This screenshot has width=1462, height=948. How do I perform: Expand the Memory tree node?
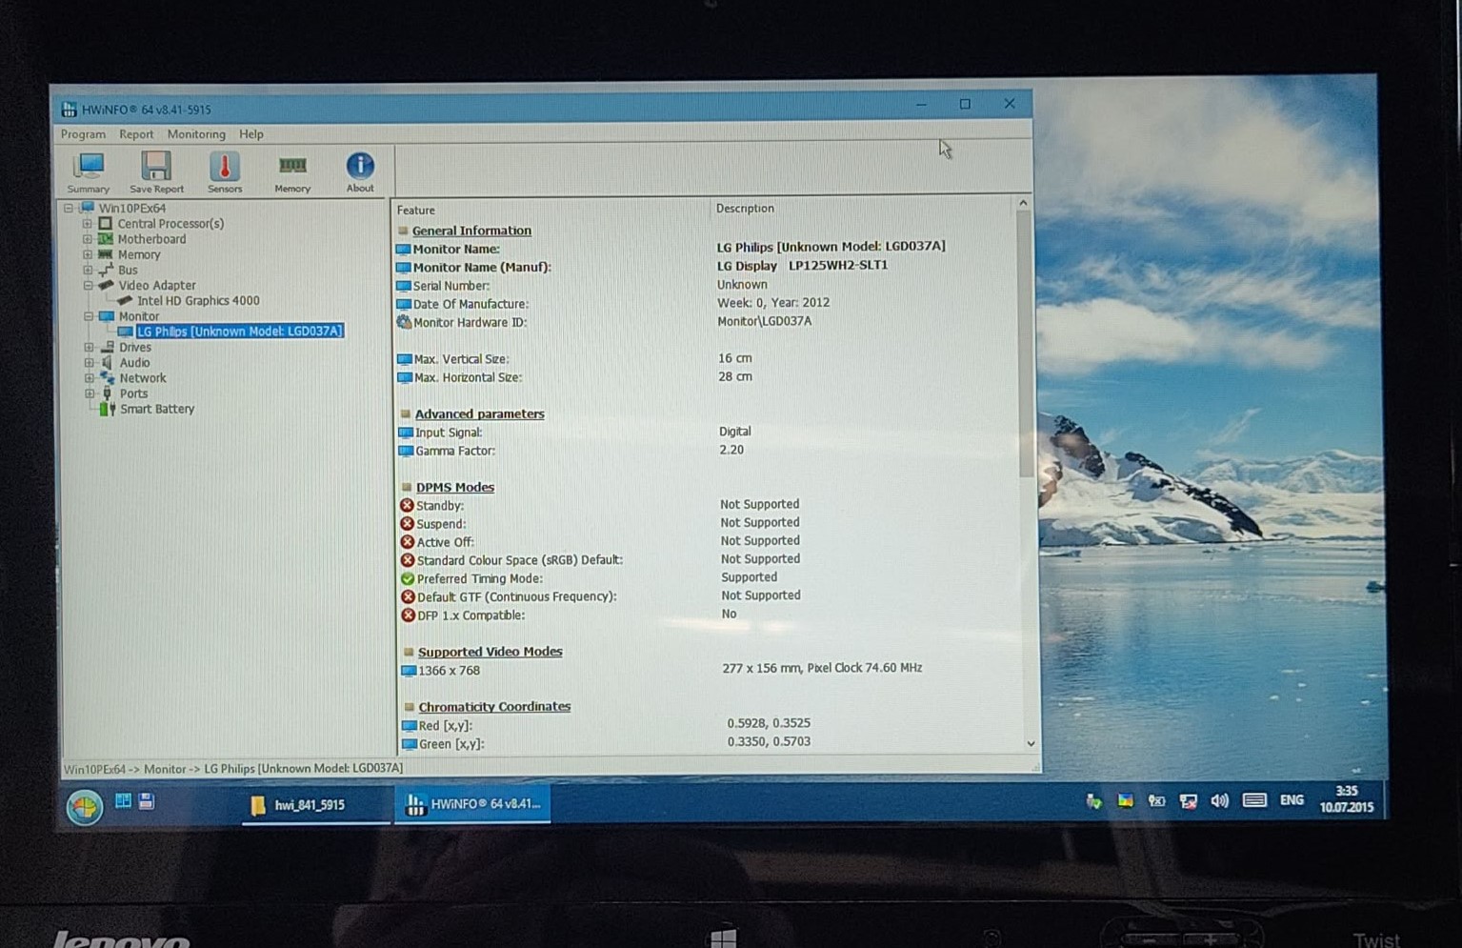(88, 254)
